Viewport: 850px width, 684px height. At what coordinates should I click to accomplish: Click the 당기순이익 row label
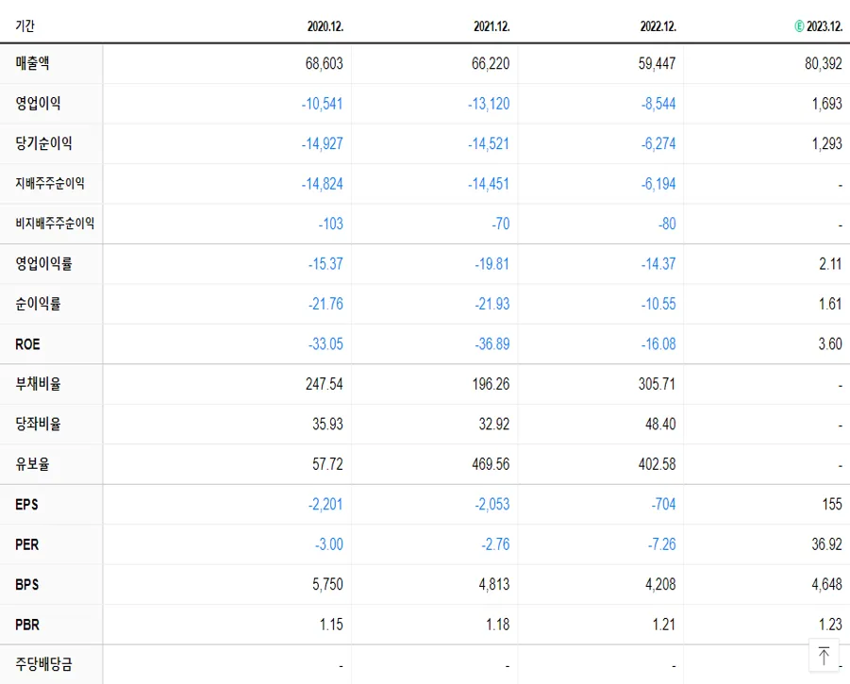(x=44, y=143)
